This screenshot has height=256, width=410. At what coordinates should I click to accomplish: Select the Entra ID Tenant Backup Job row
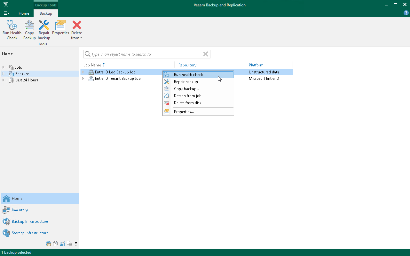click(x=118, y=79)
